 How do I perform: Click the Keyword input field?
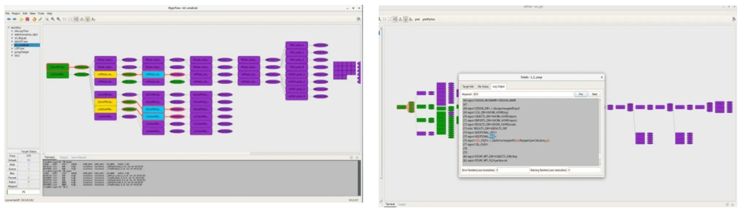pyautogui.click(x=523, y=94)
